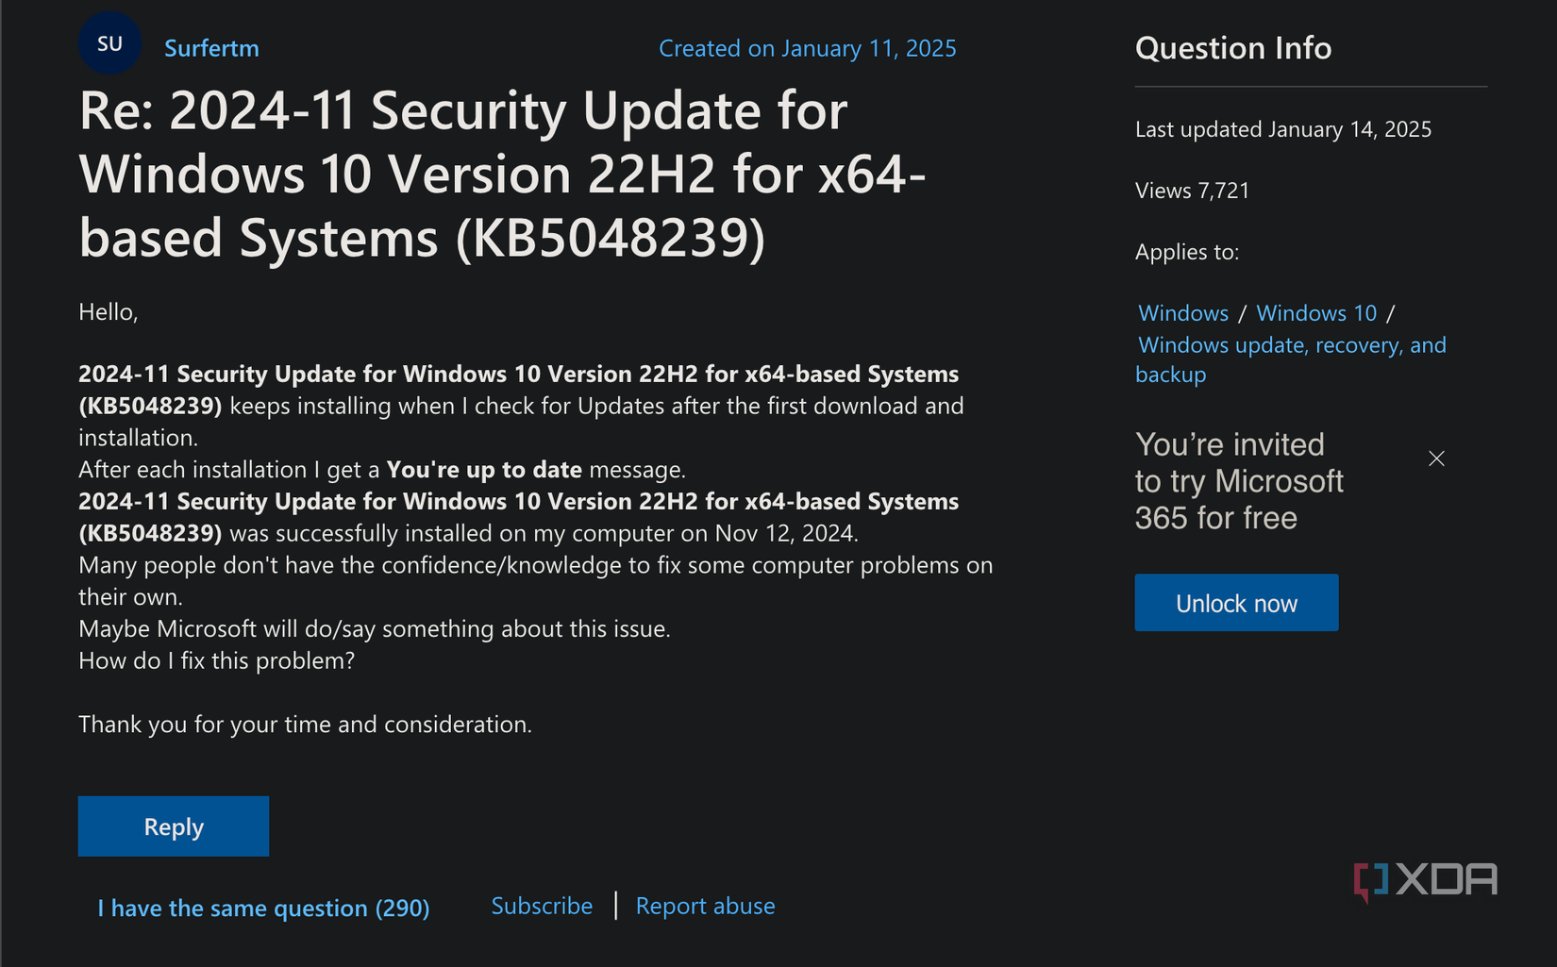Open the Windows category link
This screenshot has height=967, width=1557.
1183,313
